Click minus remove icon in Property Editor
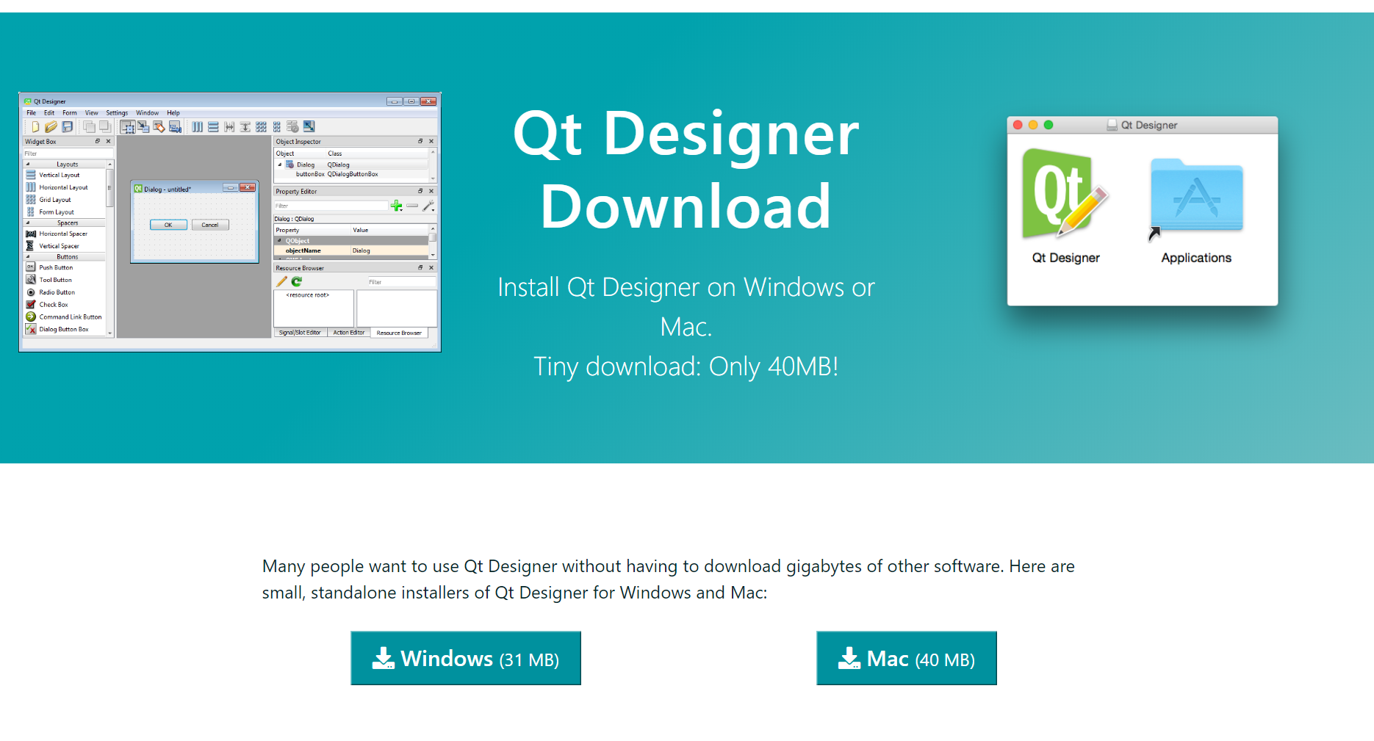 click(x=412, y=206)
